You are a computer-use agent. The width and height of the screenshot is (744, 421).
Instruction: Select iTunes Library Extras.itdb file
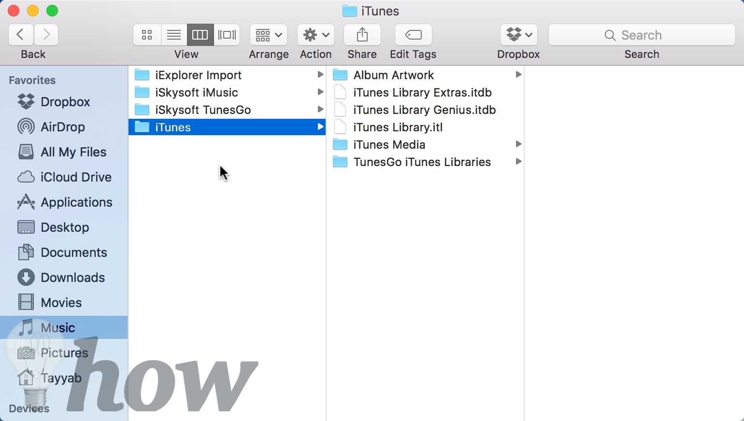(x=425, y=92)
